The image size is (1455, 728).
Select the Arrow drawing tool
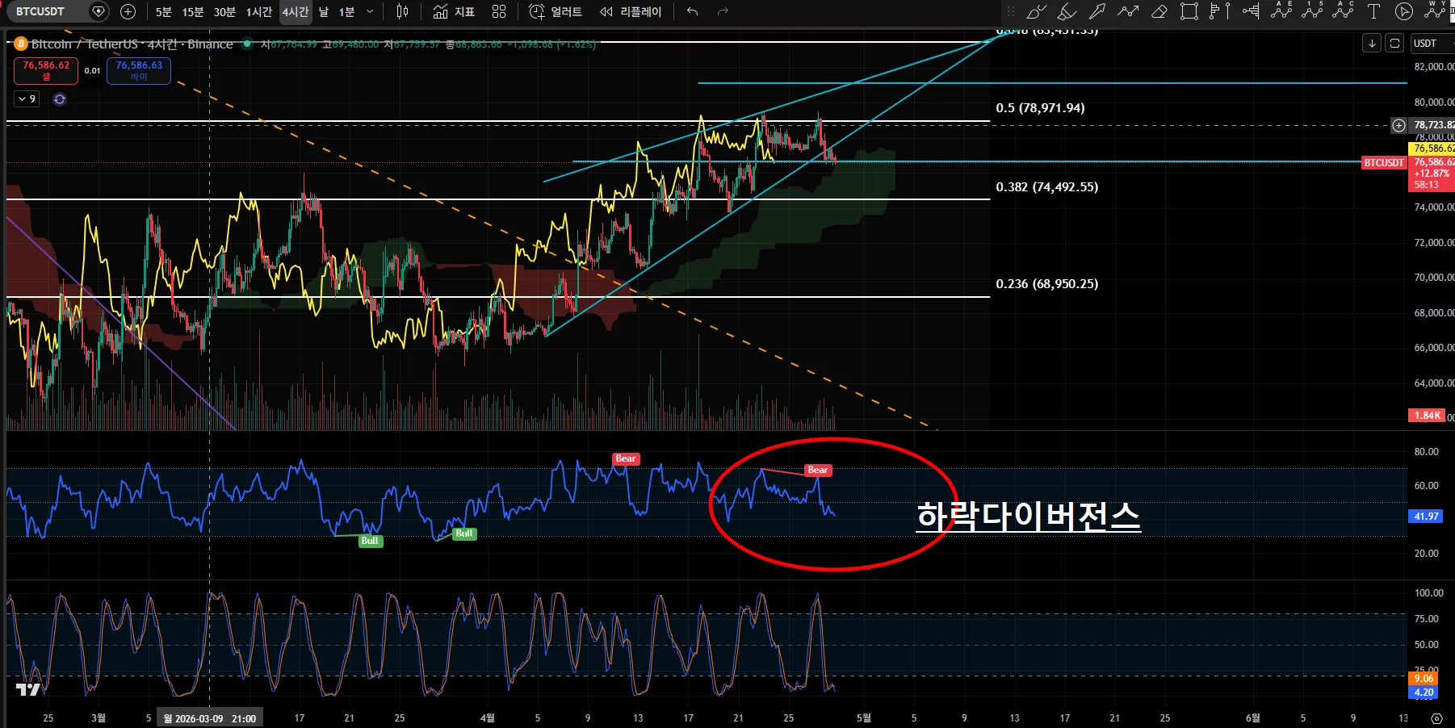point(1097,11)
